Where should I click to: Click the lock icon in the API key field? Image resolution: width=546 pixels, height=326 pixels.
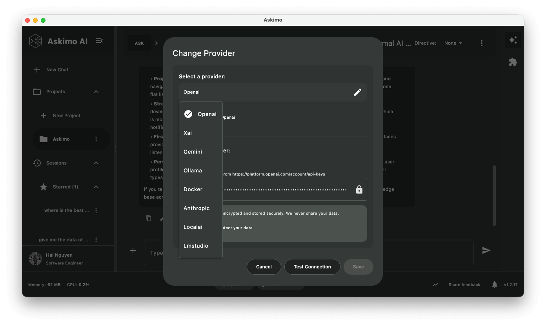click(x=359, y=190)
